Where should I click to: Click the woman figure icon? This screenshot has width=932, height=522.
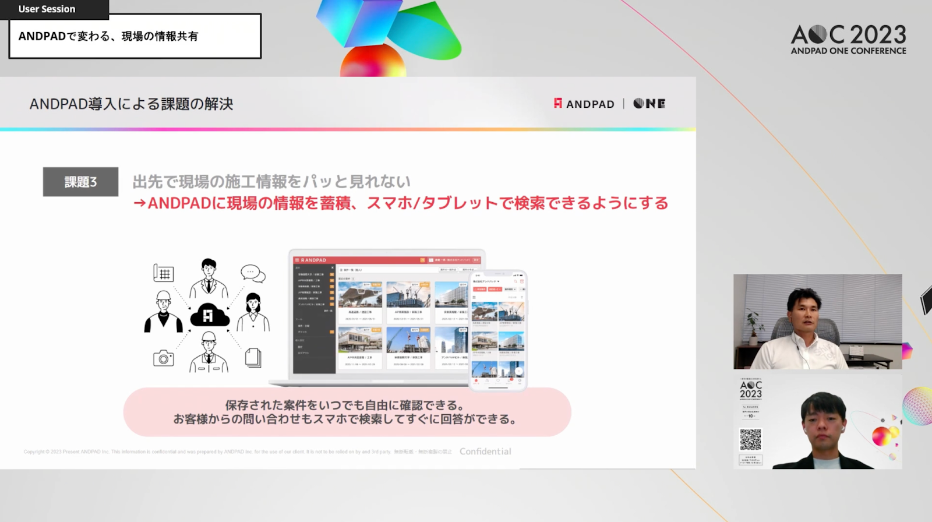pos(253,312)
